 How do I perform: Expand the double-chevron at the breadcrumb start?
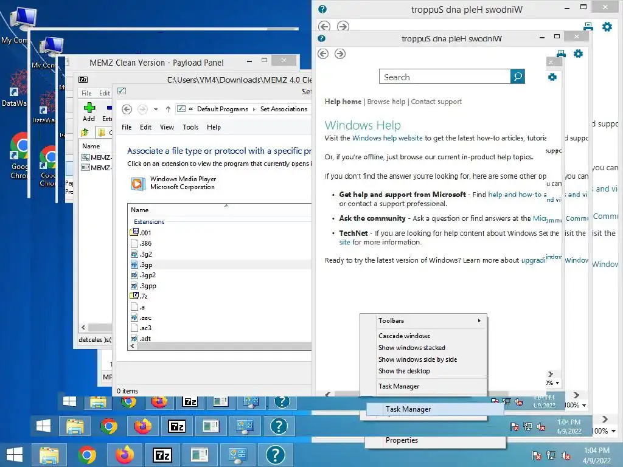[190, 109]
